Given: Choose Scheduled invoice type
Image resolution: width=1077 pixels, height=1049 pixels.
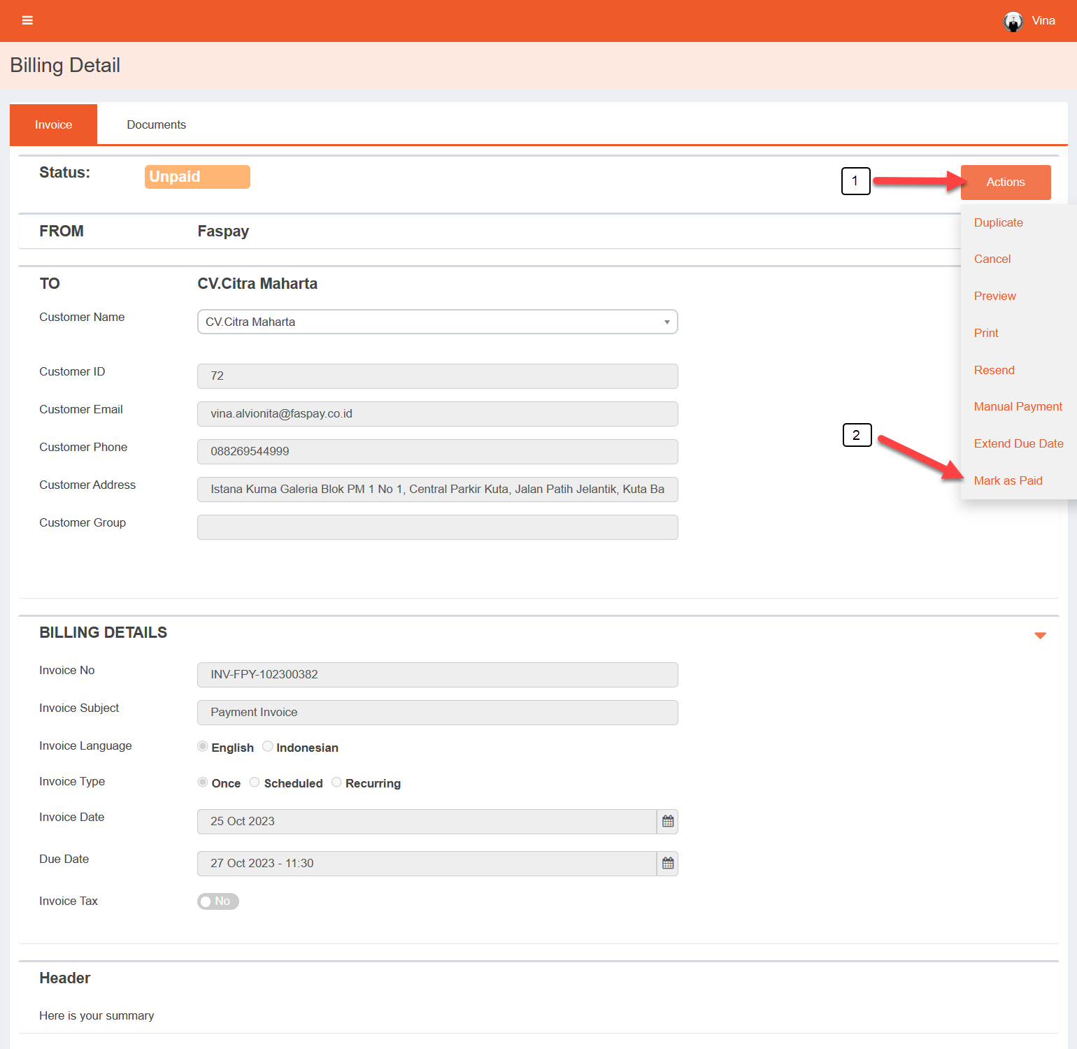Looking at the screenshot, I should [255, 783].
